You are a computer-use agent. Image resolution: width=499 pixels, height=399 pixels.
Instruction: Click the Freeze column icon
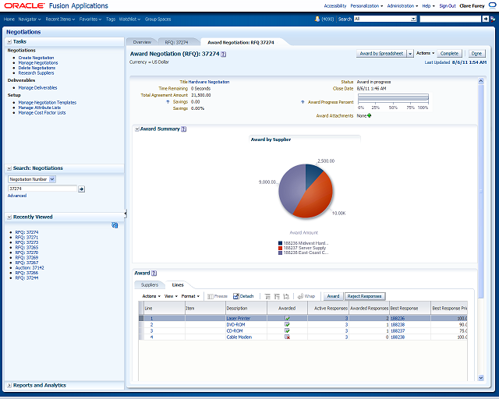click(x=211, y=296)
